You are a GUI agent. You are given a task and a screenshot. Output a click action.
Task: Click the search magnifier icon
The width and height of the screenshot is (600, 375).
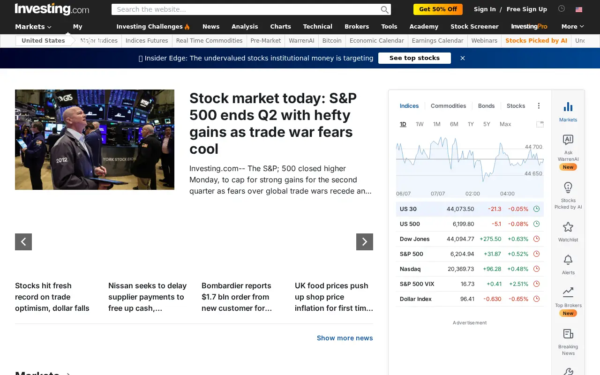pos(384,9)
